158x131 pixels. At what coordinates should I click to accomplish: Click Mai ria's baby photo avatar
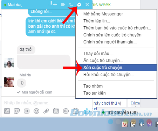click(9, 82)
